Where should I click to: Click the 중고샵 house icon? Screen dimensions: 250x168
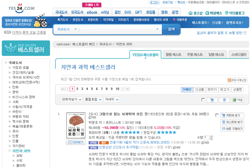[x=191, y=13]
